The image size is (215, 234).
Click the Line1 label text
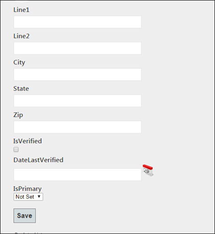(21, 10)
